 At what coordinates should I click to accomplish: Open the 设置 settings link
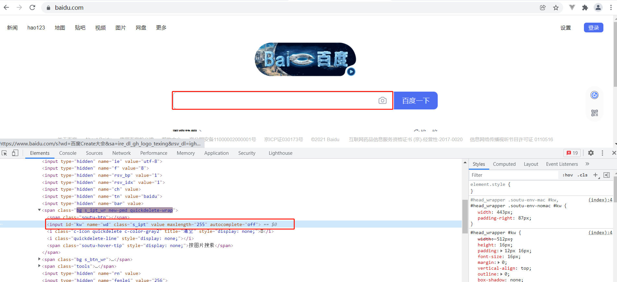566,28
